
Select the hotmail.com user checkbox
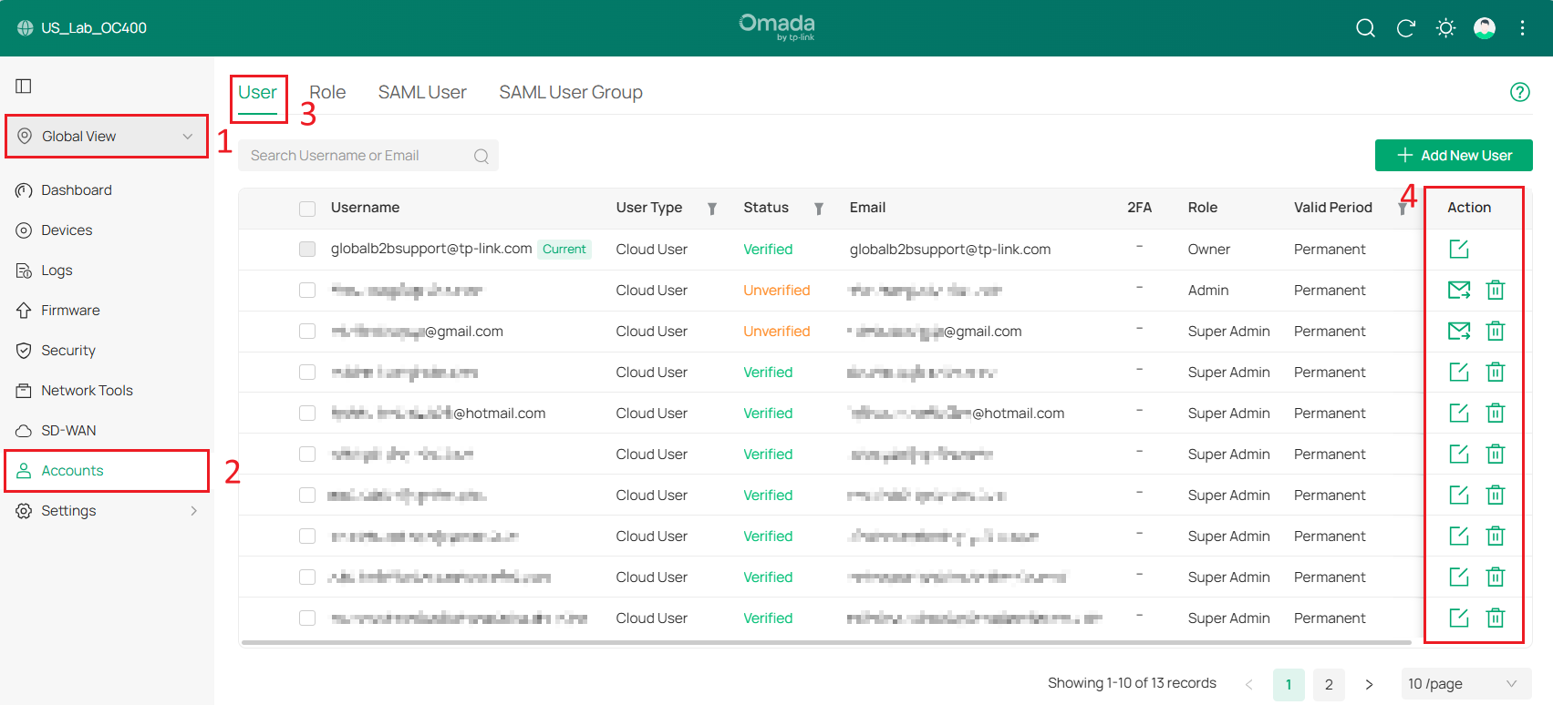coord(307,413)
